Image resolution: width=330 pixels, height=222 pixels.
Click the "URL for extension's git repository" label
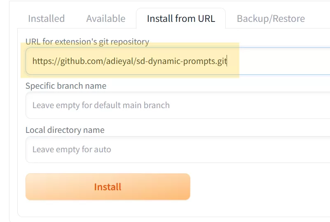click(x=87, y=42)
